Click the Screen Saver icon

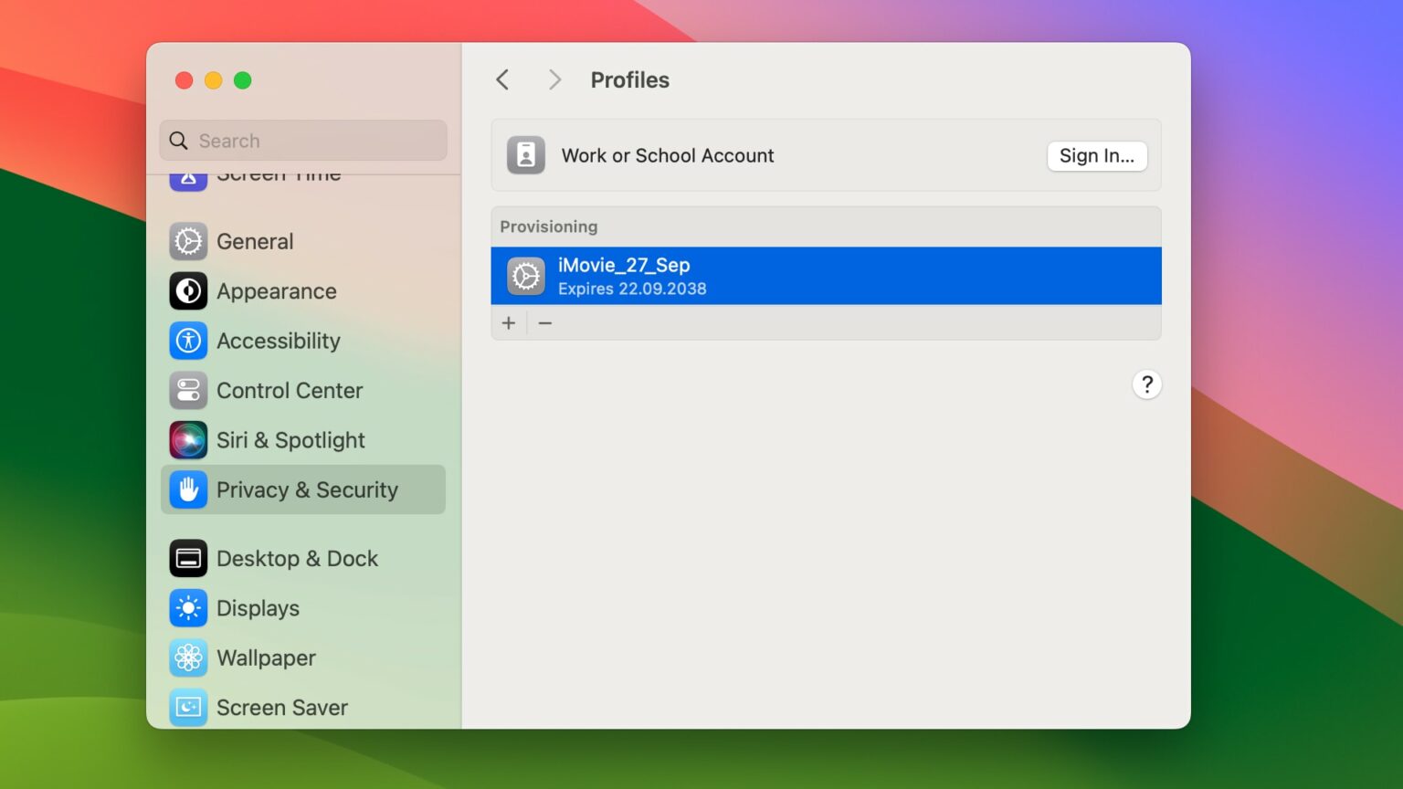(188, 708)
